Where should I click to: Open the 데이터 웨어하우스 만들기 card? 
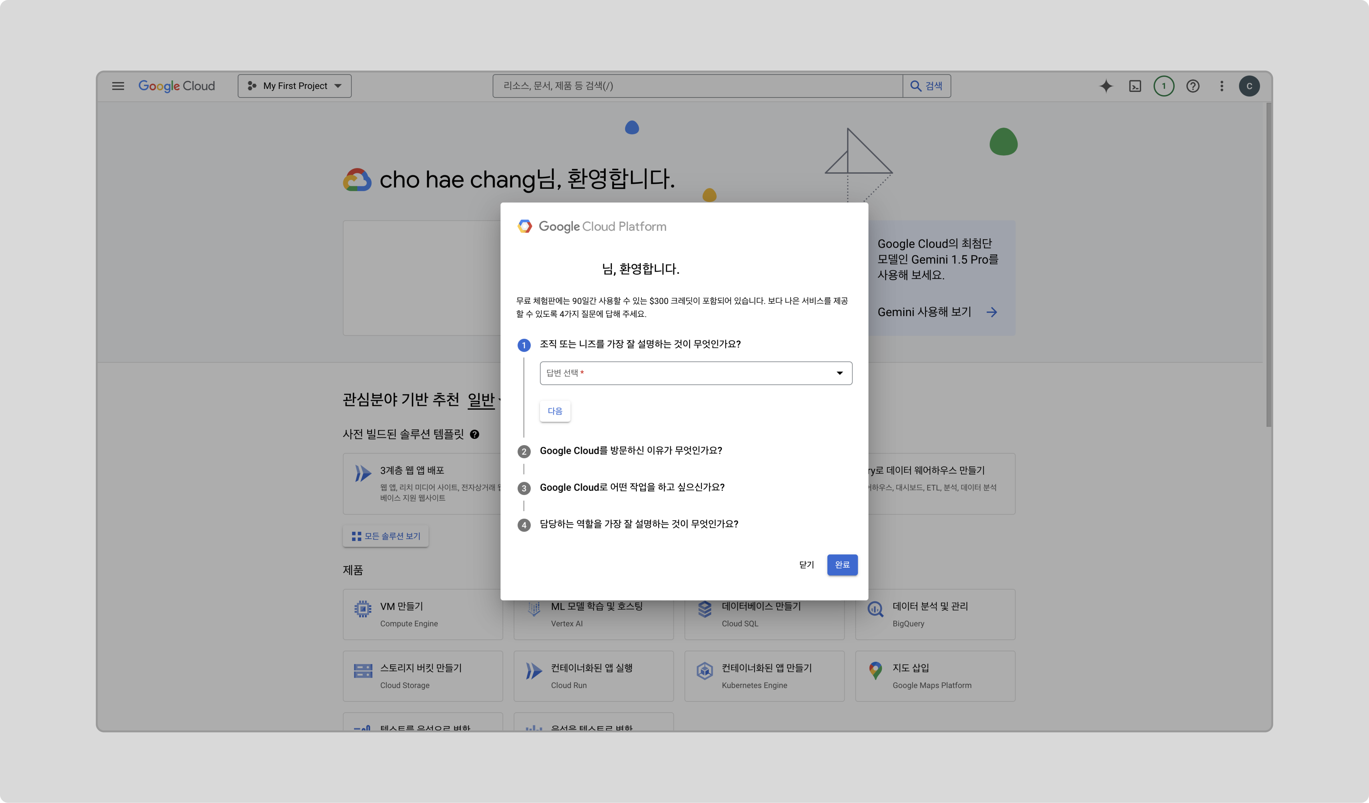(x=941, y=484)
